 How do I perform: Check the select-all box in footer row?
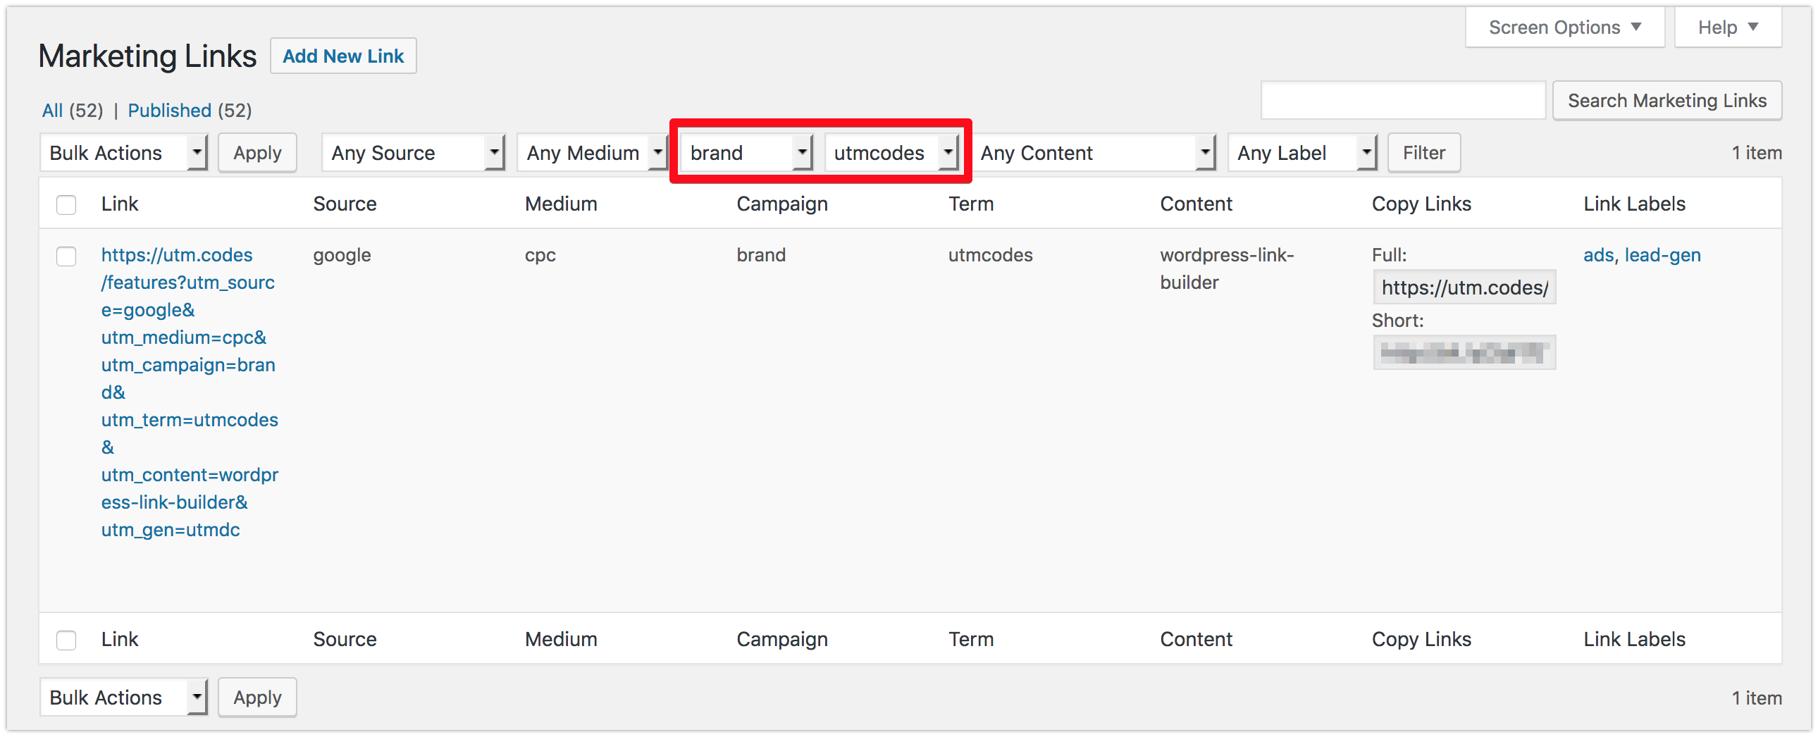(66, 640)
